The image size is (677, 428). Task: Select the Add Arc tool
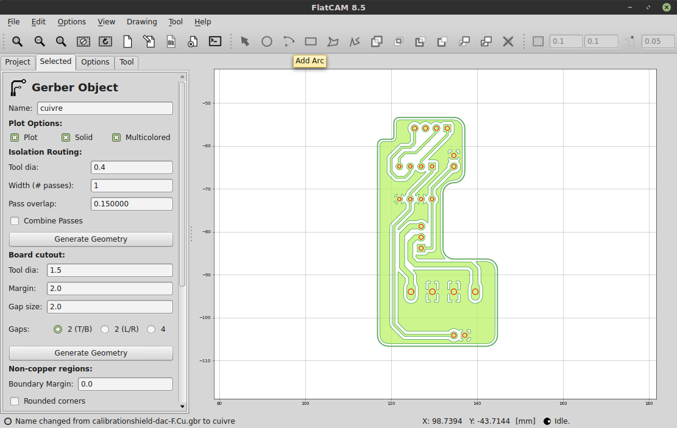(x=289, y=41)
